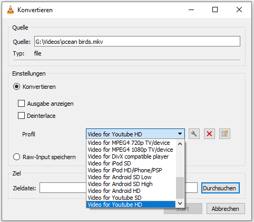
Task: Select the Konvertieren radio button
Action: (x=16, y=87)
